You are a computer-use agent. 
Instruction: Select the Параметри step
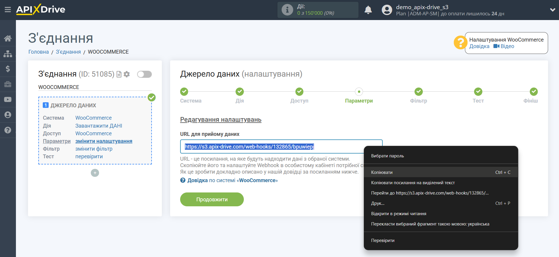tap(359, 92)
